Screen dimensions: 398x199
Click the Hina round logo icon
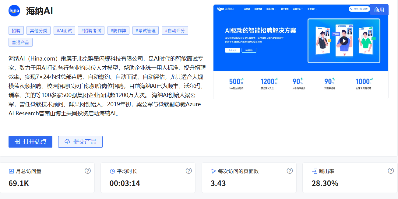(x=14, y=11)
